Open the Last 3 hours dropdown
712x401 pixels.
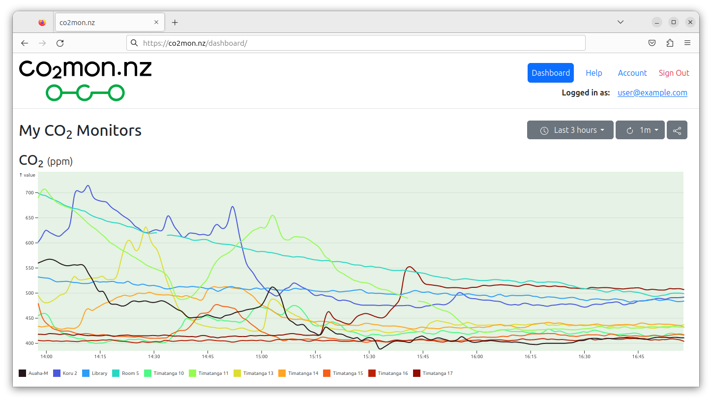pos(570,130)
